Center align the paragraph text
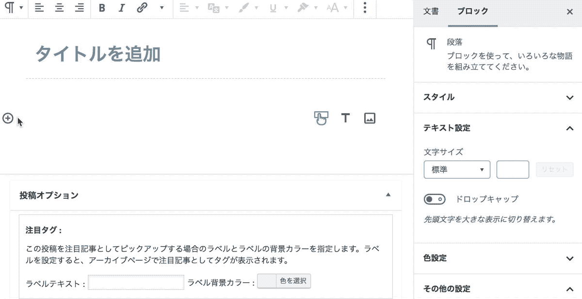 tap(59, 8)
